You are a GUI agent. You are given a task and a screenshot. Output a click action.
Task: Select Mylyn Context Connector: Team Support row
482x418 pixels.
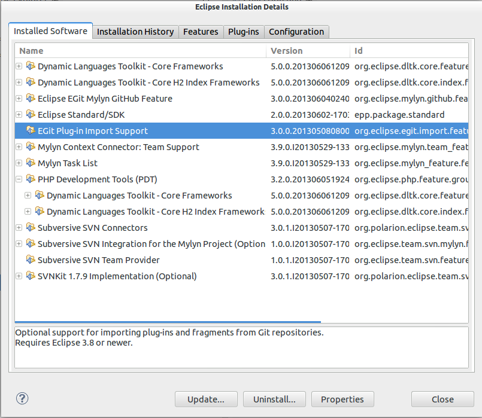242,147
